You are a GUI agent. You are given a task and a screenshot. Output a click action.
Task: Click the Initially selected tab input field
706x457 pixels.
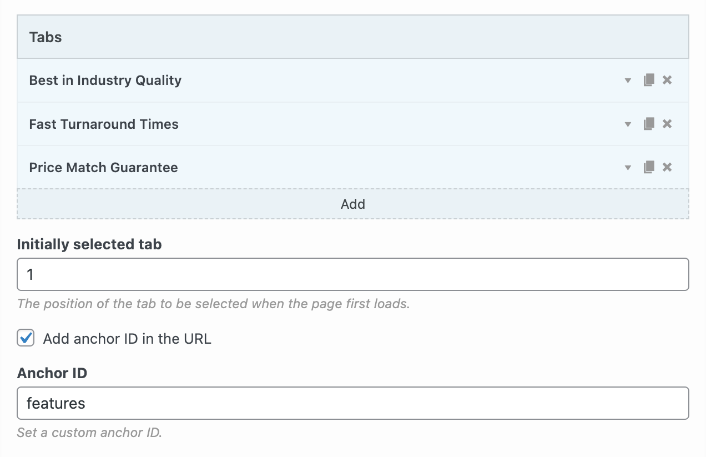[x=353, y=274]
